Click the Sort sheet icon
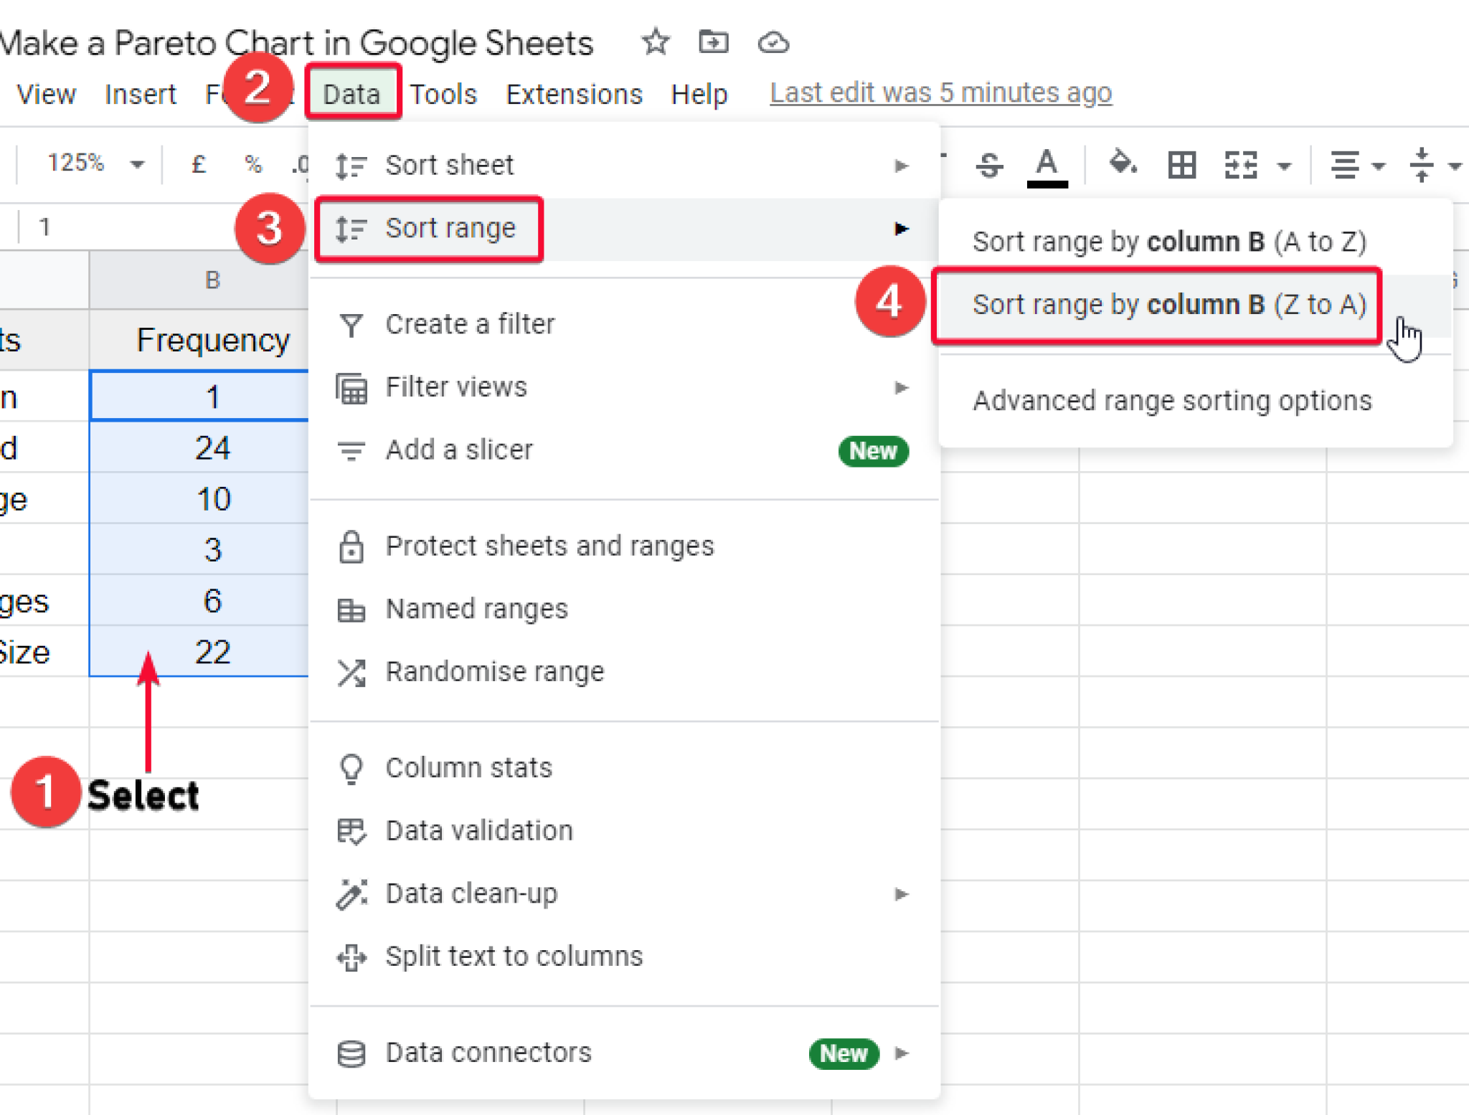The height and width of the screenshot is (1115, 1469). pos(351,166)
